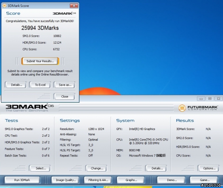Click HDR/SM3.0 Score value 12124

pyautogui.click(x=57, y=43)
